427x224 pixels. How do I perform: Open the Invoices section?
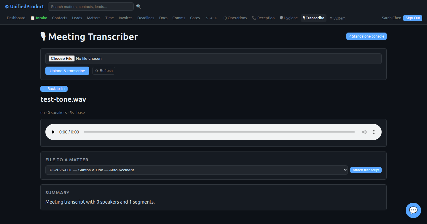tap(126, 18)
